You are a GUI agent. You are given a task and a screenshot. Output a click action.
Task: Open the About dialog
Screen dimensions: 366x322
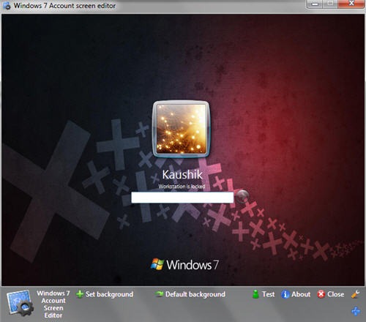296,294
